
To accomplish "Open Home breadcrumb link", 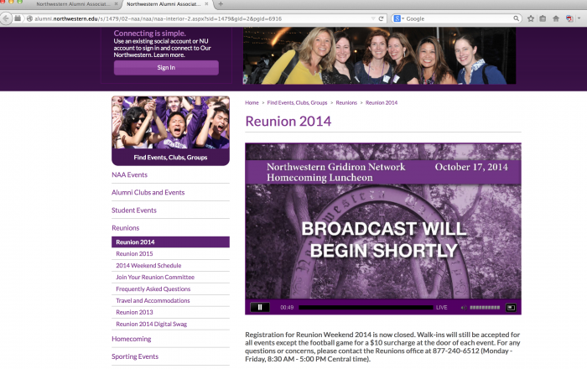I will pos(252,102).
